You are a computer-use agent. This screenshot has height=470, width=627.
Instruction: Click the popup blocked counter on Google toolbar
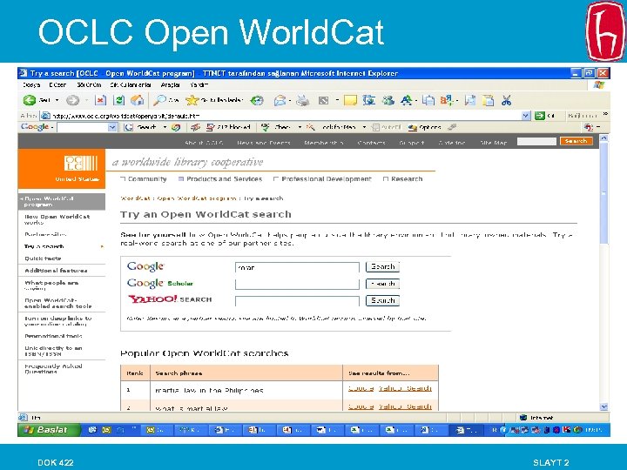pyautogui.click(x=228, y=127)
